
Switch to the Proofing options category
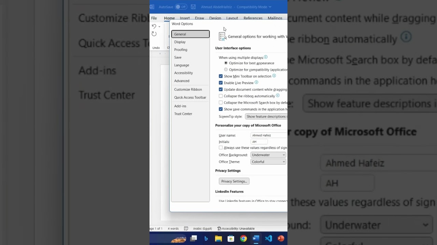tap(181, 50)
